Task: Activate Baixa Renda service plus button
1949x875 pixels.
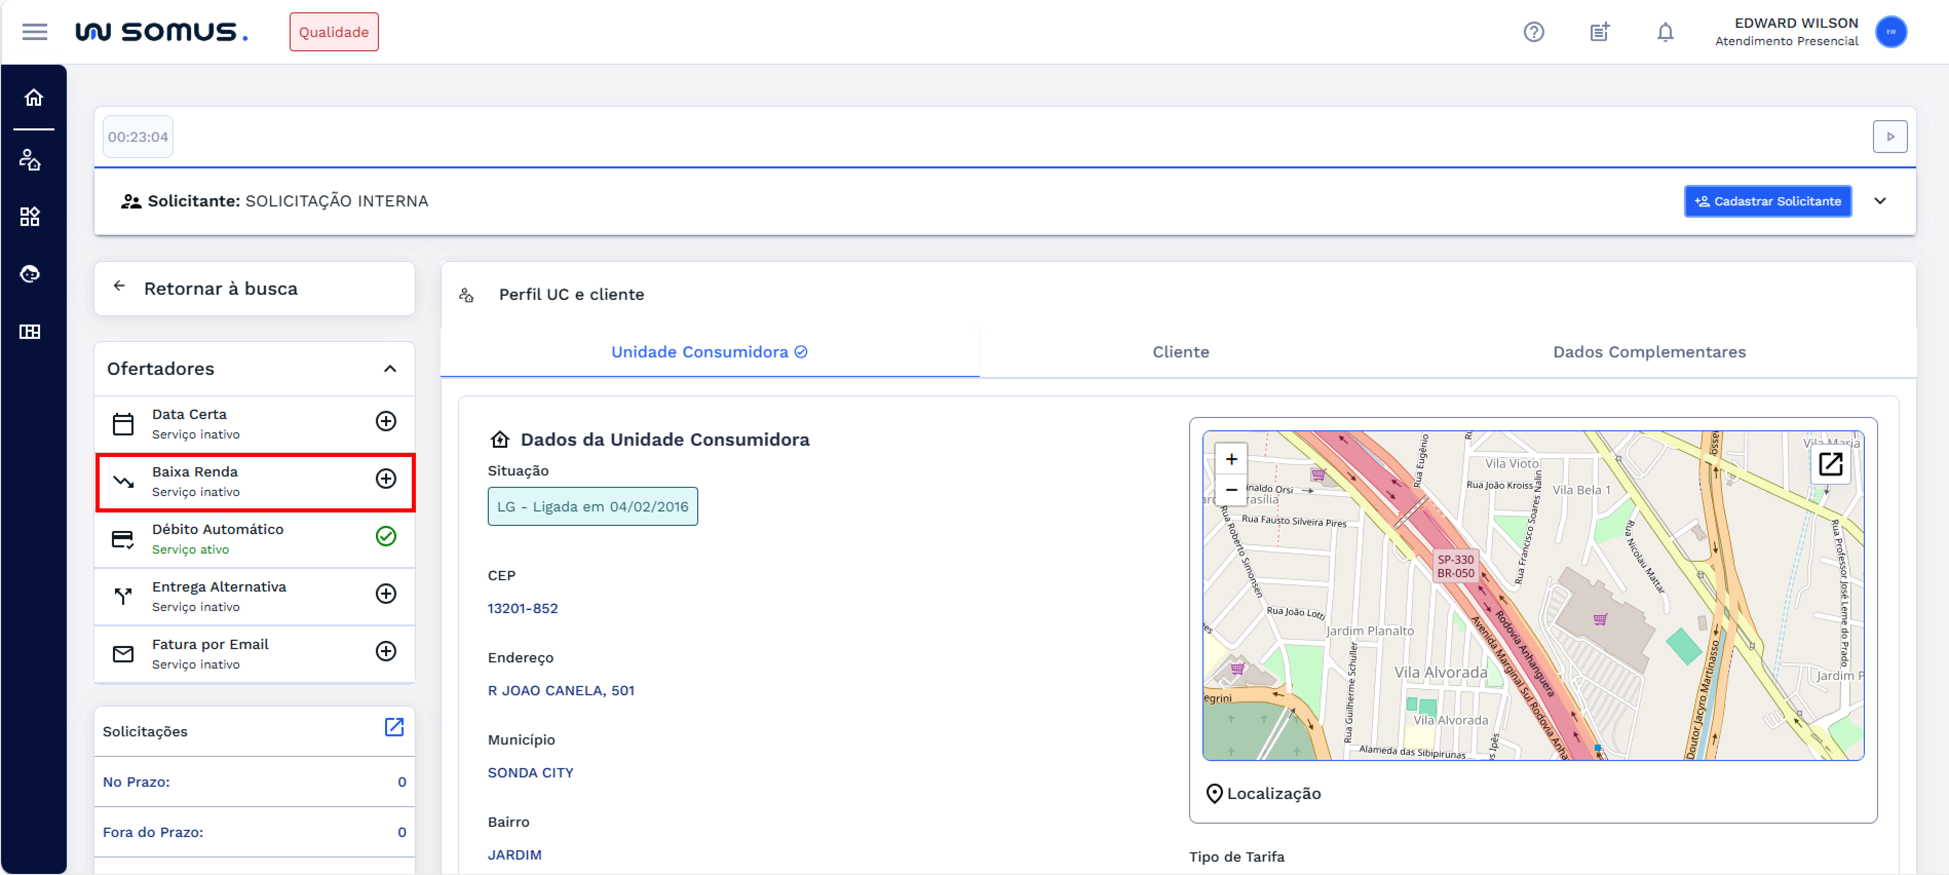Action: (386, 479)
